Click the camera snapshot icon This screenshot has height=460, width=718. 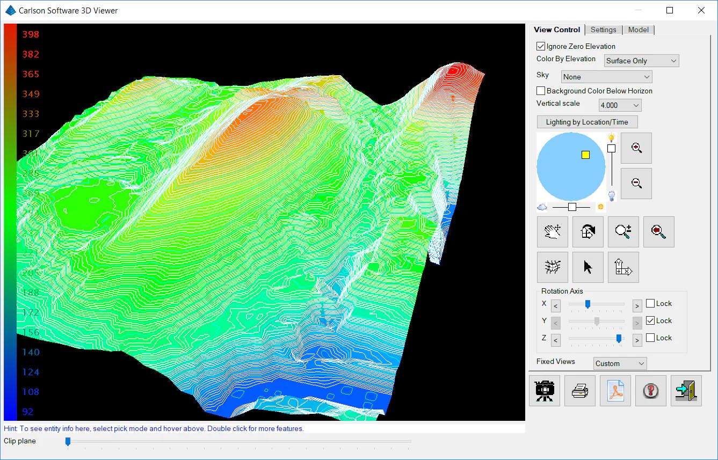click(x=545, y=390)
